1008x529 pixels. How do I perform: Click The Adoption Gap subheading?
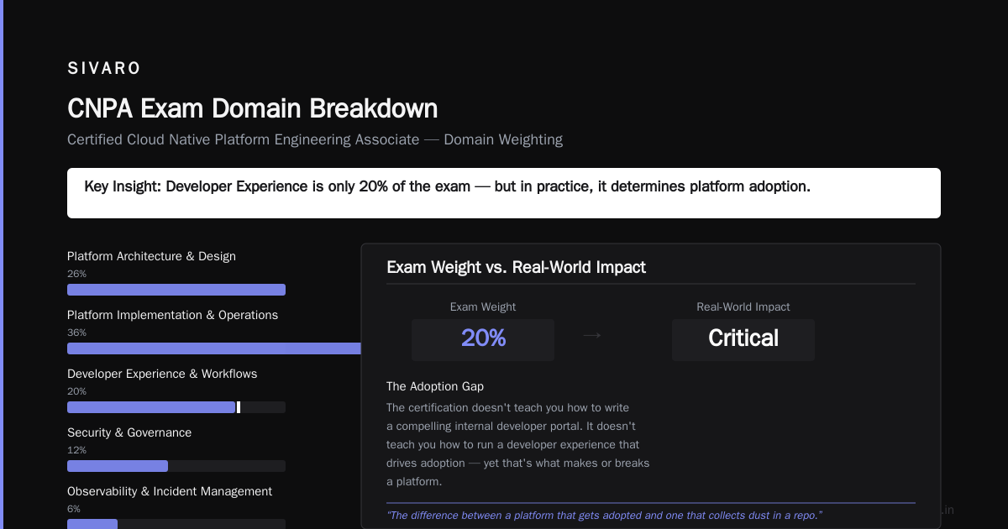point(435,386)
